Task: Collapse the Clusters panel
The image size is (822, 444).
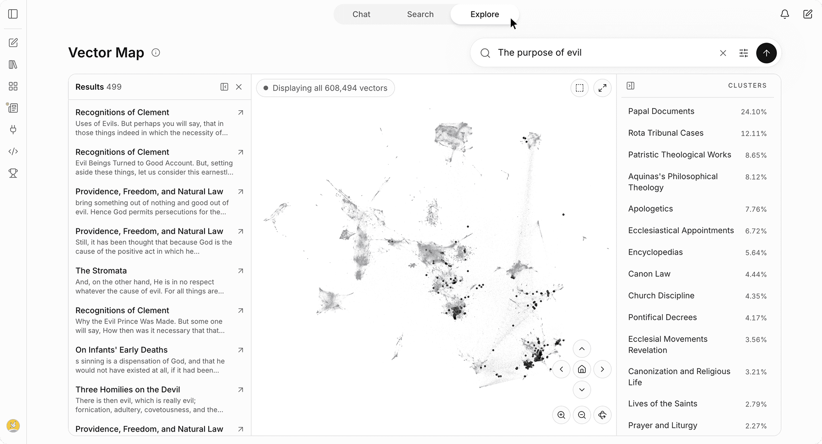Action: point(630,86)
